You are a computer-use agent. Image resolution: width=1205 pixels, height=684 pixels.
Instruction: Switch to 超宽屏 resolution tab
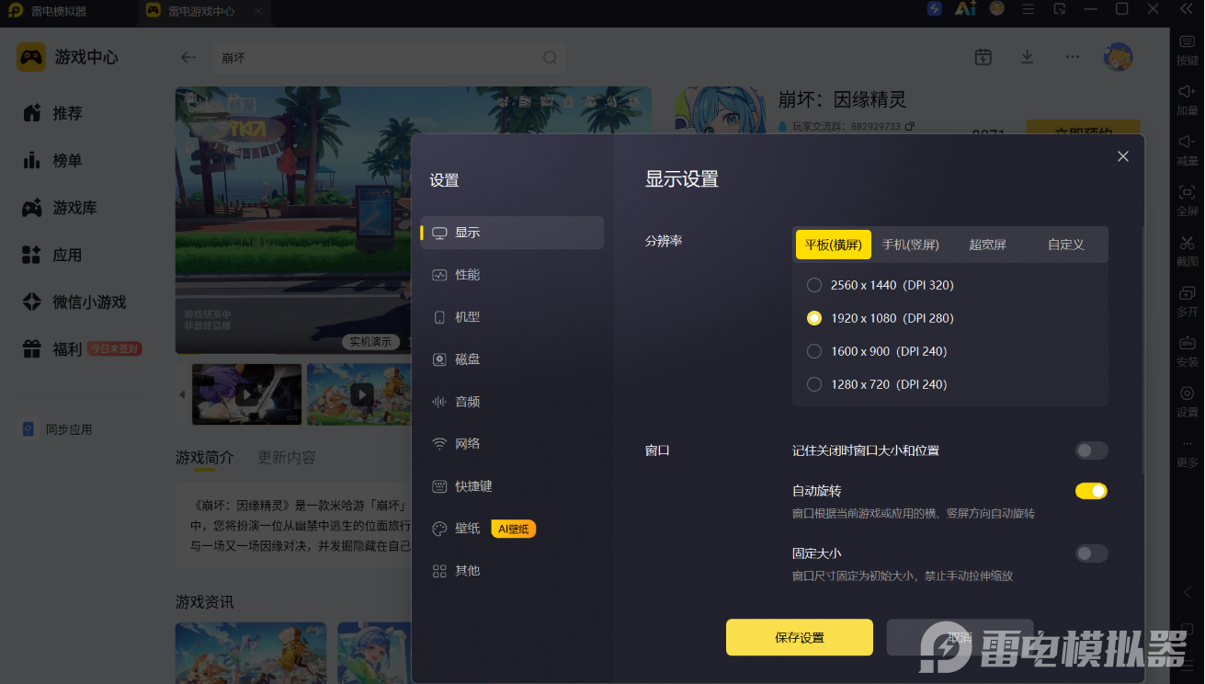988,245
